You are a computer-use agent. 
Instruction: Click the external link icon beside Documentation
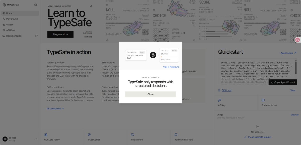coord(36,36)
